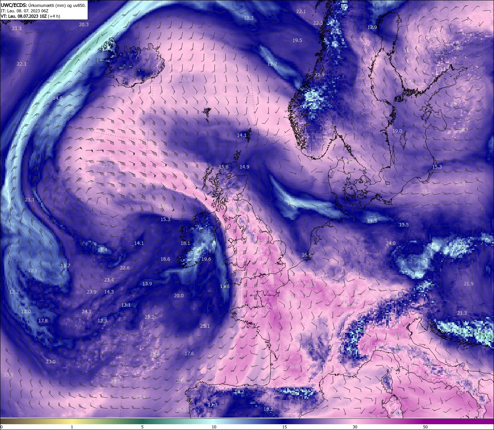The height and width of the screenshot is (430, 494).
Task: Click the map value 25.4
Action: 185,80
